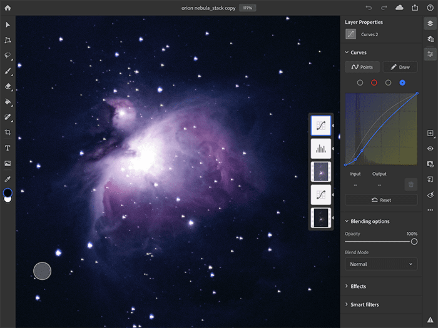The width and height of the screenshot is (438, 328).
Task: Select the Eyedropper tool
Action: pyautogui.click(x=8, y=179)
